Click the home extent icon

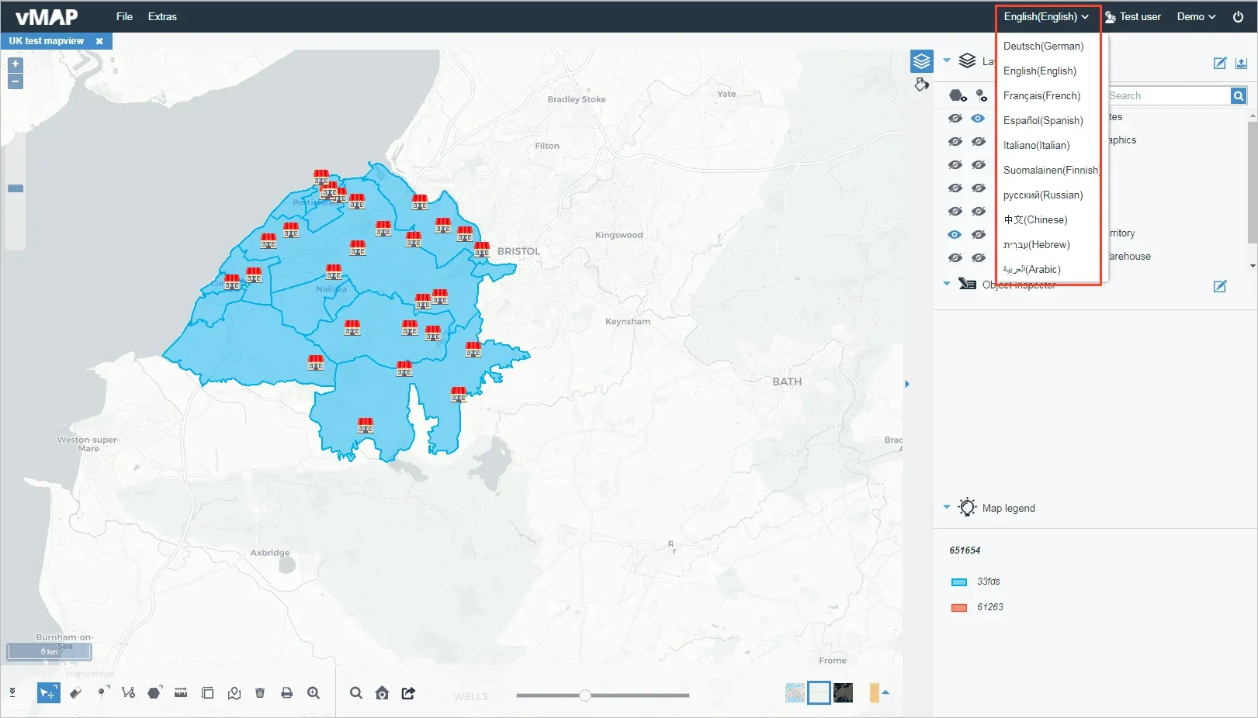382,693
